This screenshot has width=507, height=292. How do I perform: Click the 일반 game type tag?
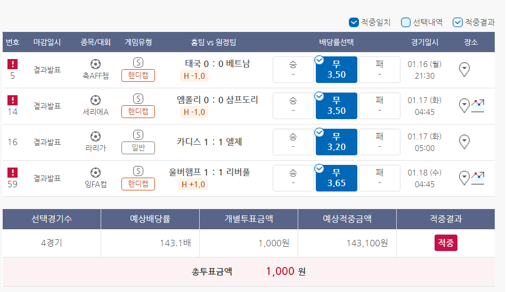coord(138,148)
